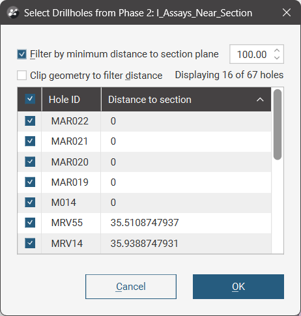Click the Cancel button

tap(131, 287)
